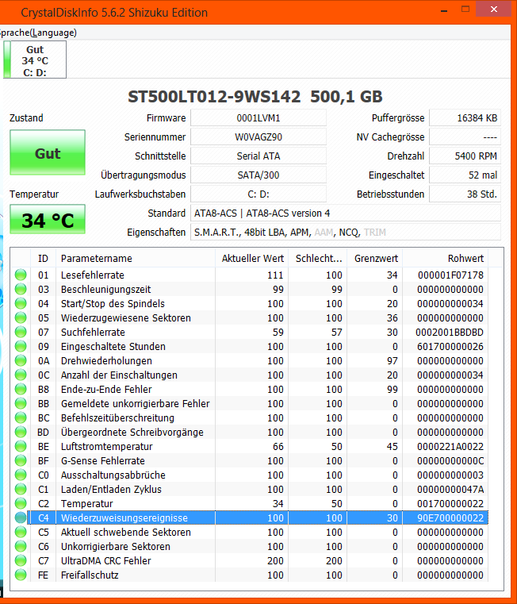The height and width of the screenshot is (604, 517).
Task: Click the Eingeschaltet value 52 mal
Action: 465,175
